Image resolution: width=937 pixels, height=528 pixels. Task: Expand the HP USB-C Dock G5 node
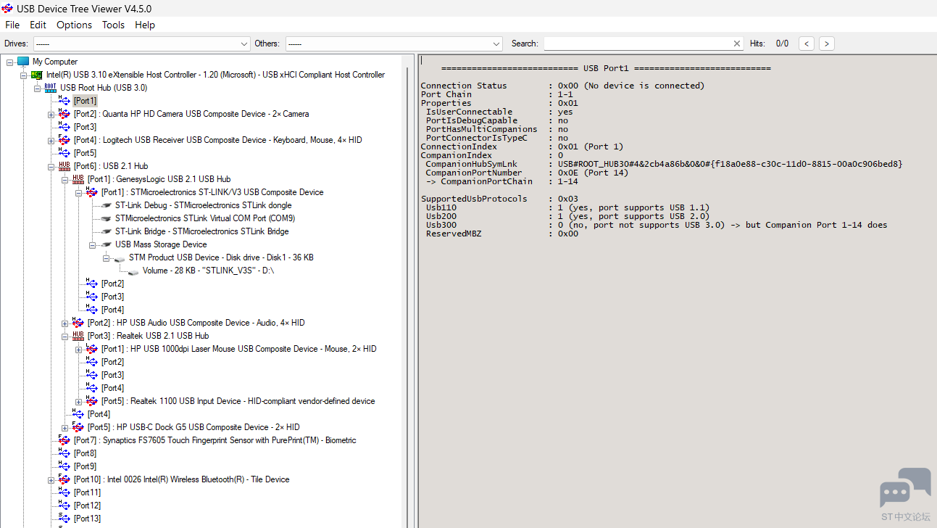(64, 428)
